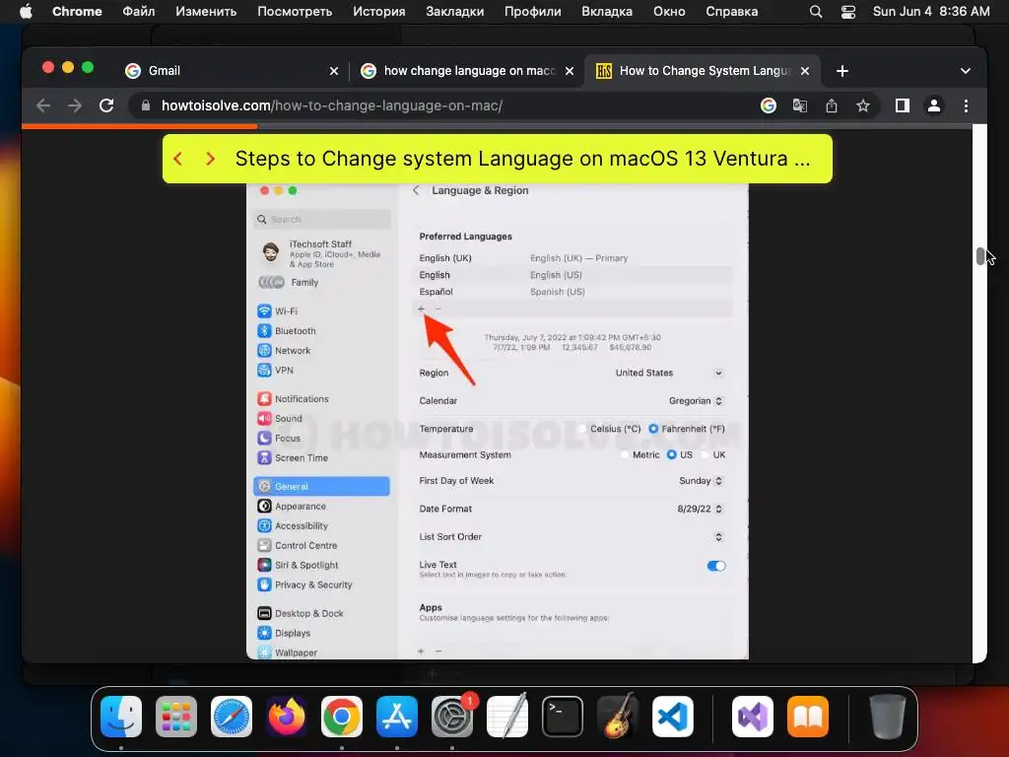Image resolution: width=1009 pixels, height=757 pixels.
Task: Open the Закладки menu
Action: [x=455, y=12]
